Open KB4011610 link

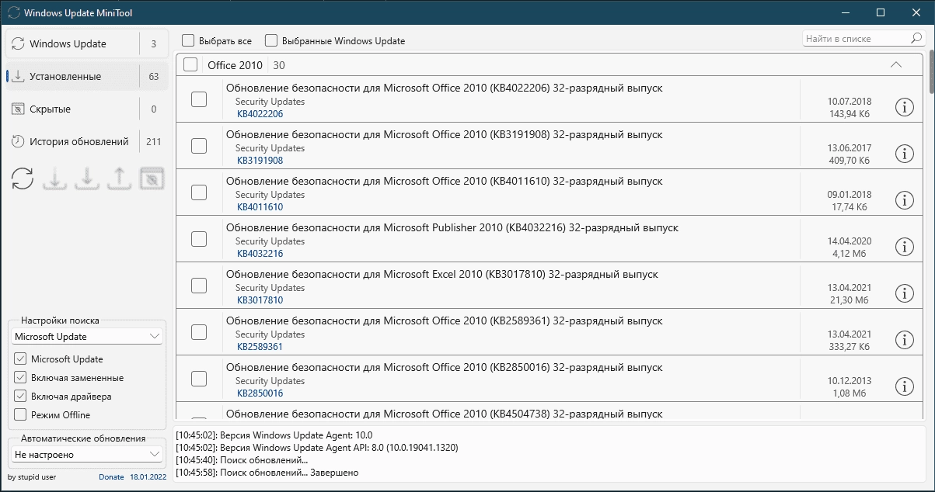[x=260, y=207]
